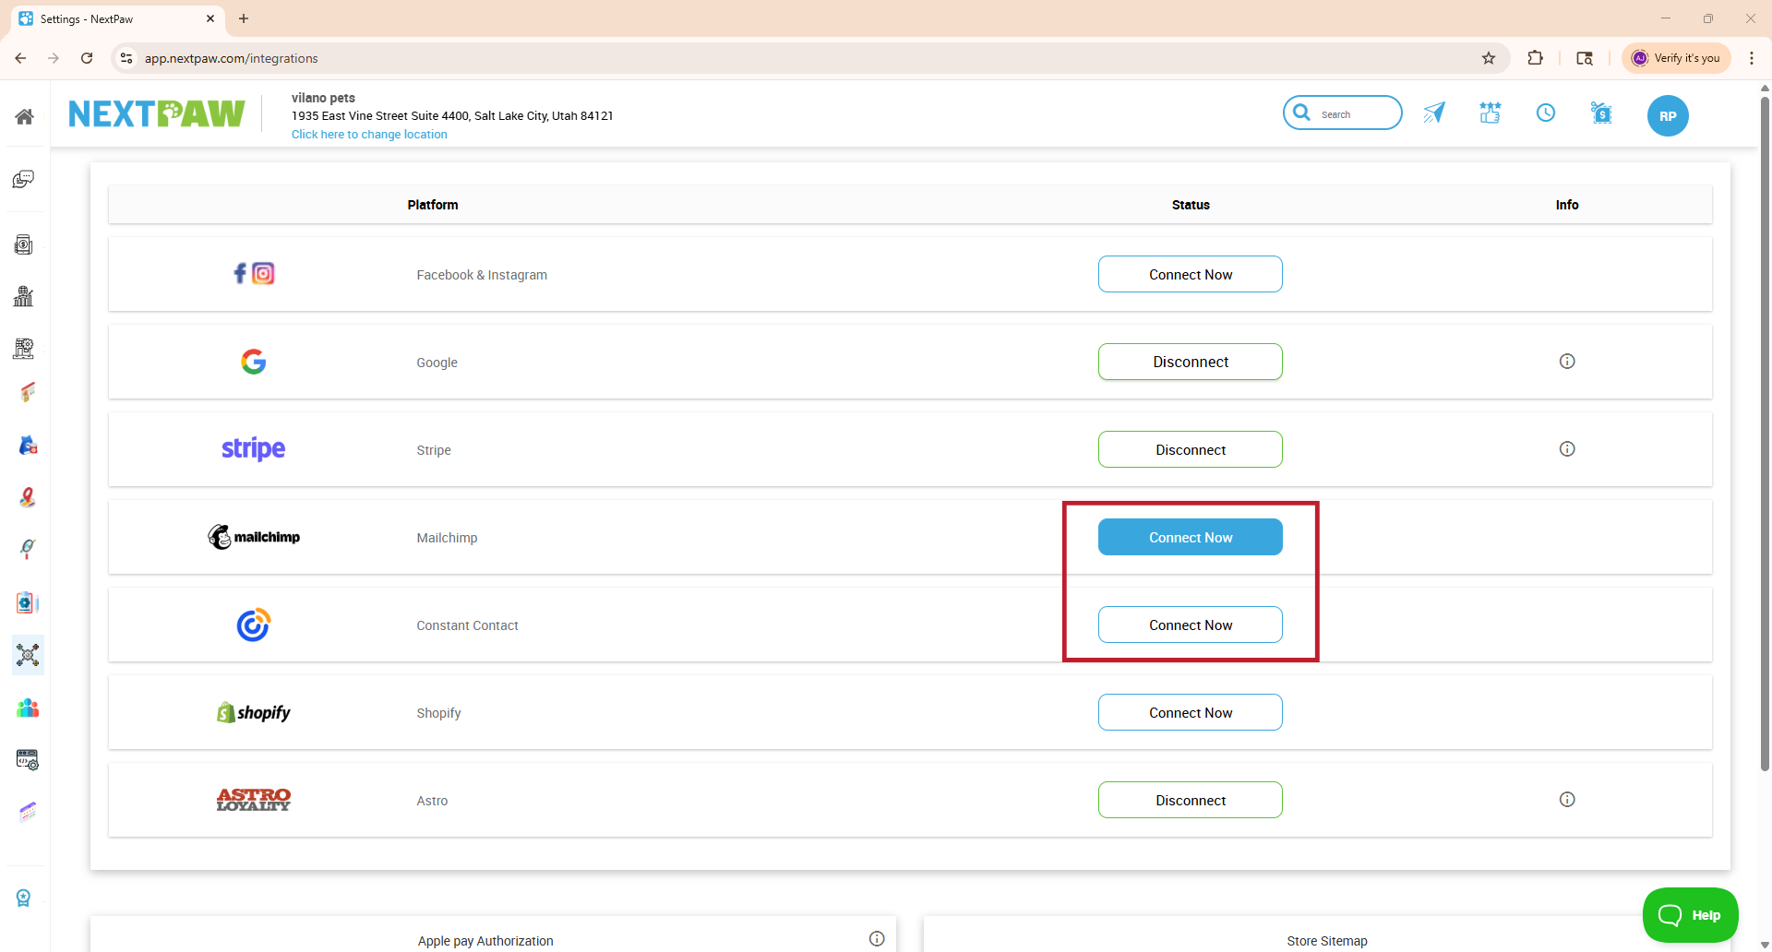Open the Home icon in the sidebar
1772x952 pixels.
(25, 116)
